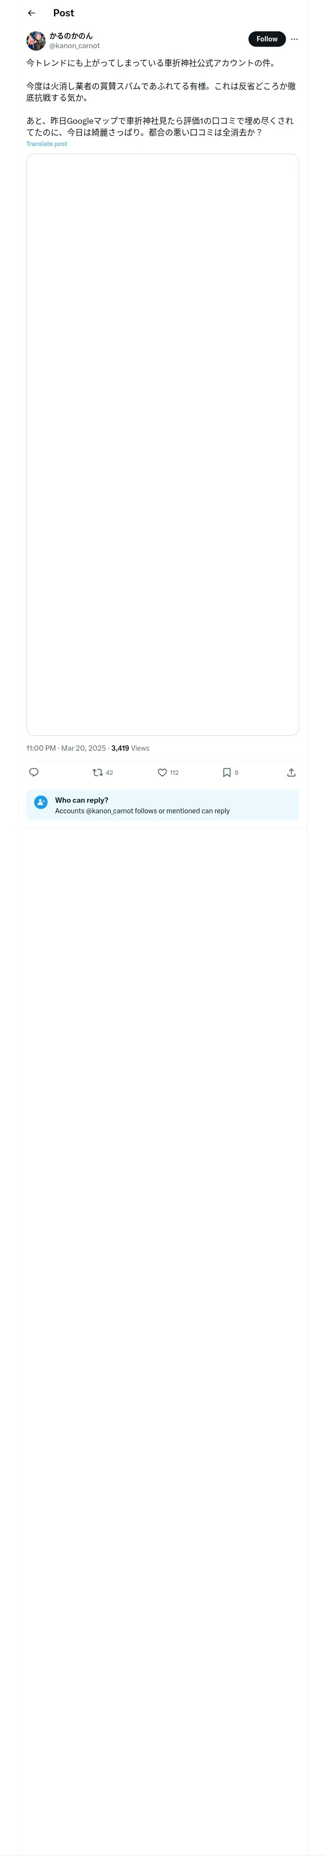The width and height of the screenshot is (325, 1856).
Task: Click the Who can reply person icon
Action: tap(41, 802)
